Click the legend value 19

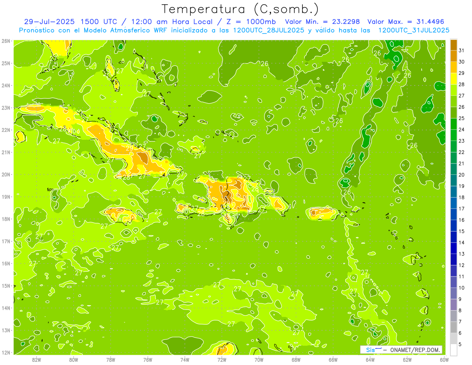462,186
